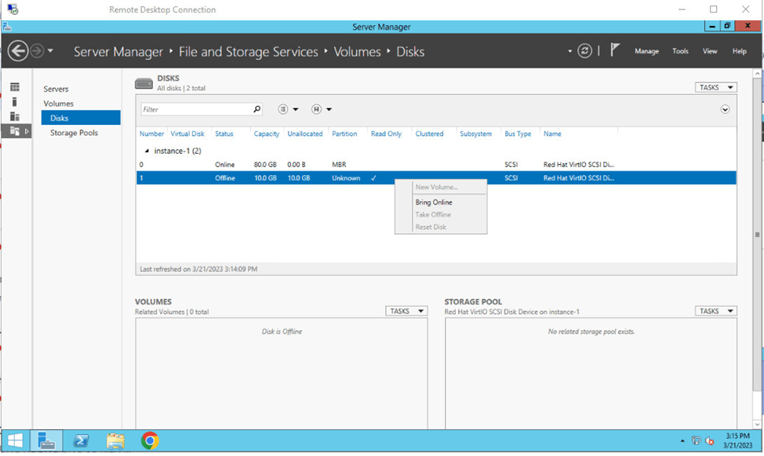Expand the filter criteria chevron

(725, 109)
